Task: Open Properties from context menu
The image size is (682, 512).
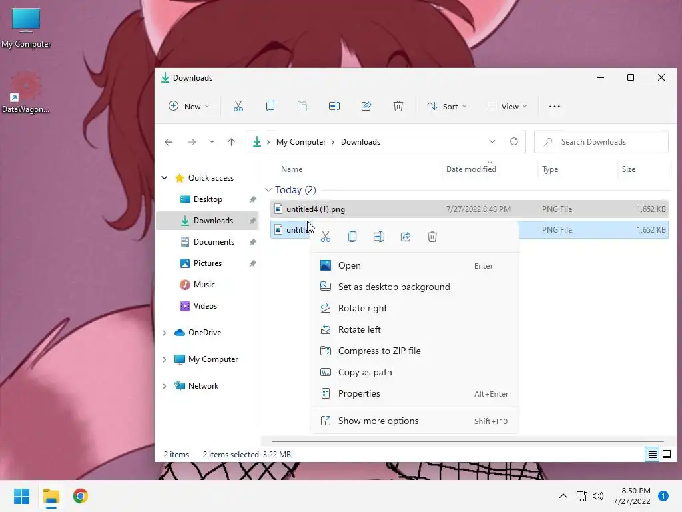Action: pos(414,393)
